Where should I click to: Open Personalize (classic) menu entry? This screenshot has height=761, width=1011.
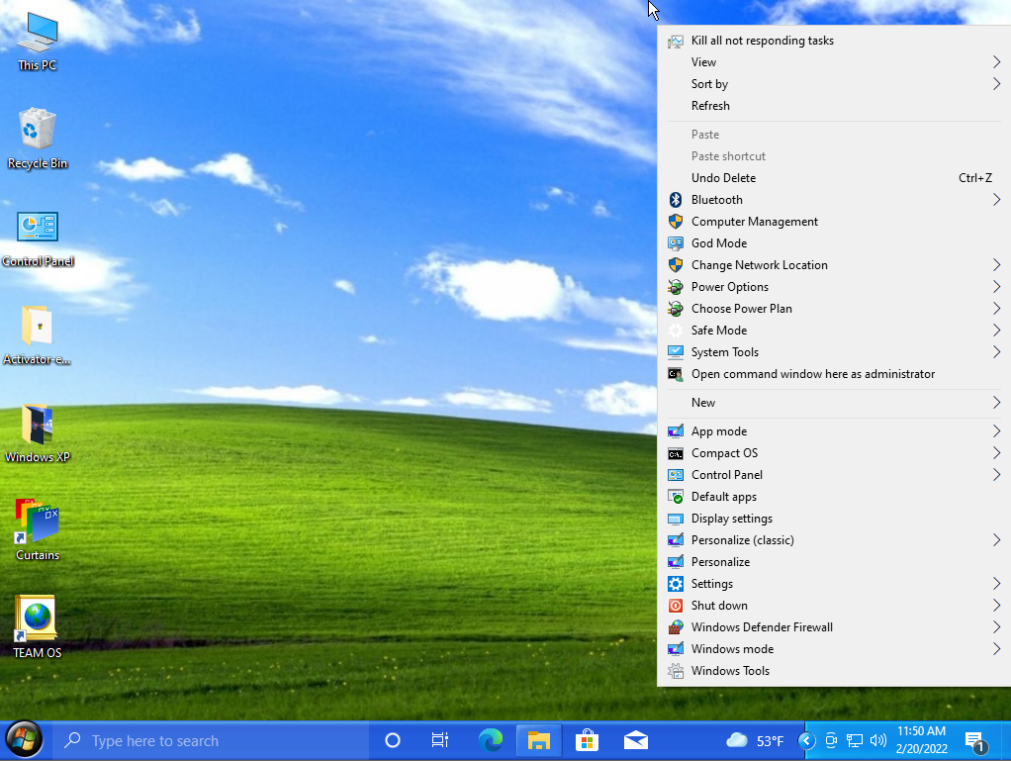coord(834,539)
